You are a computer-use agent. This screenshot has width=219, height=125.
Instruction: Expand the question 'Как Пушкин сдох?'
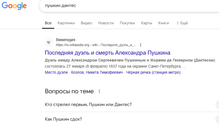click(x=132, y=119)
